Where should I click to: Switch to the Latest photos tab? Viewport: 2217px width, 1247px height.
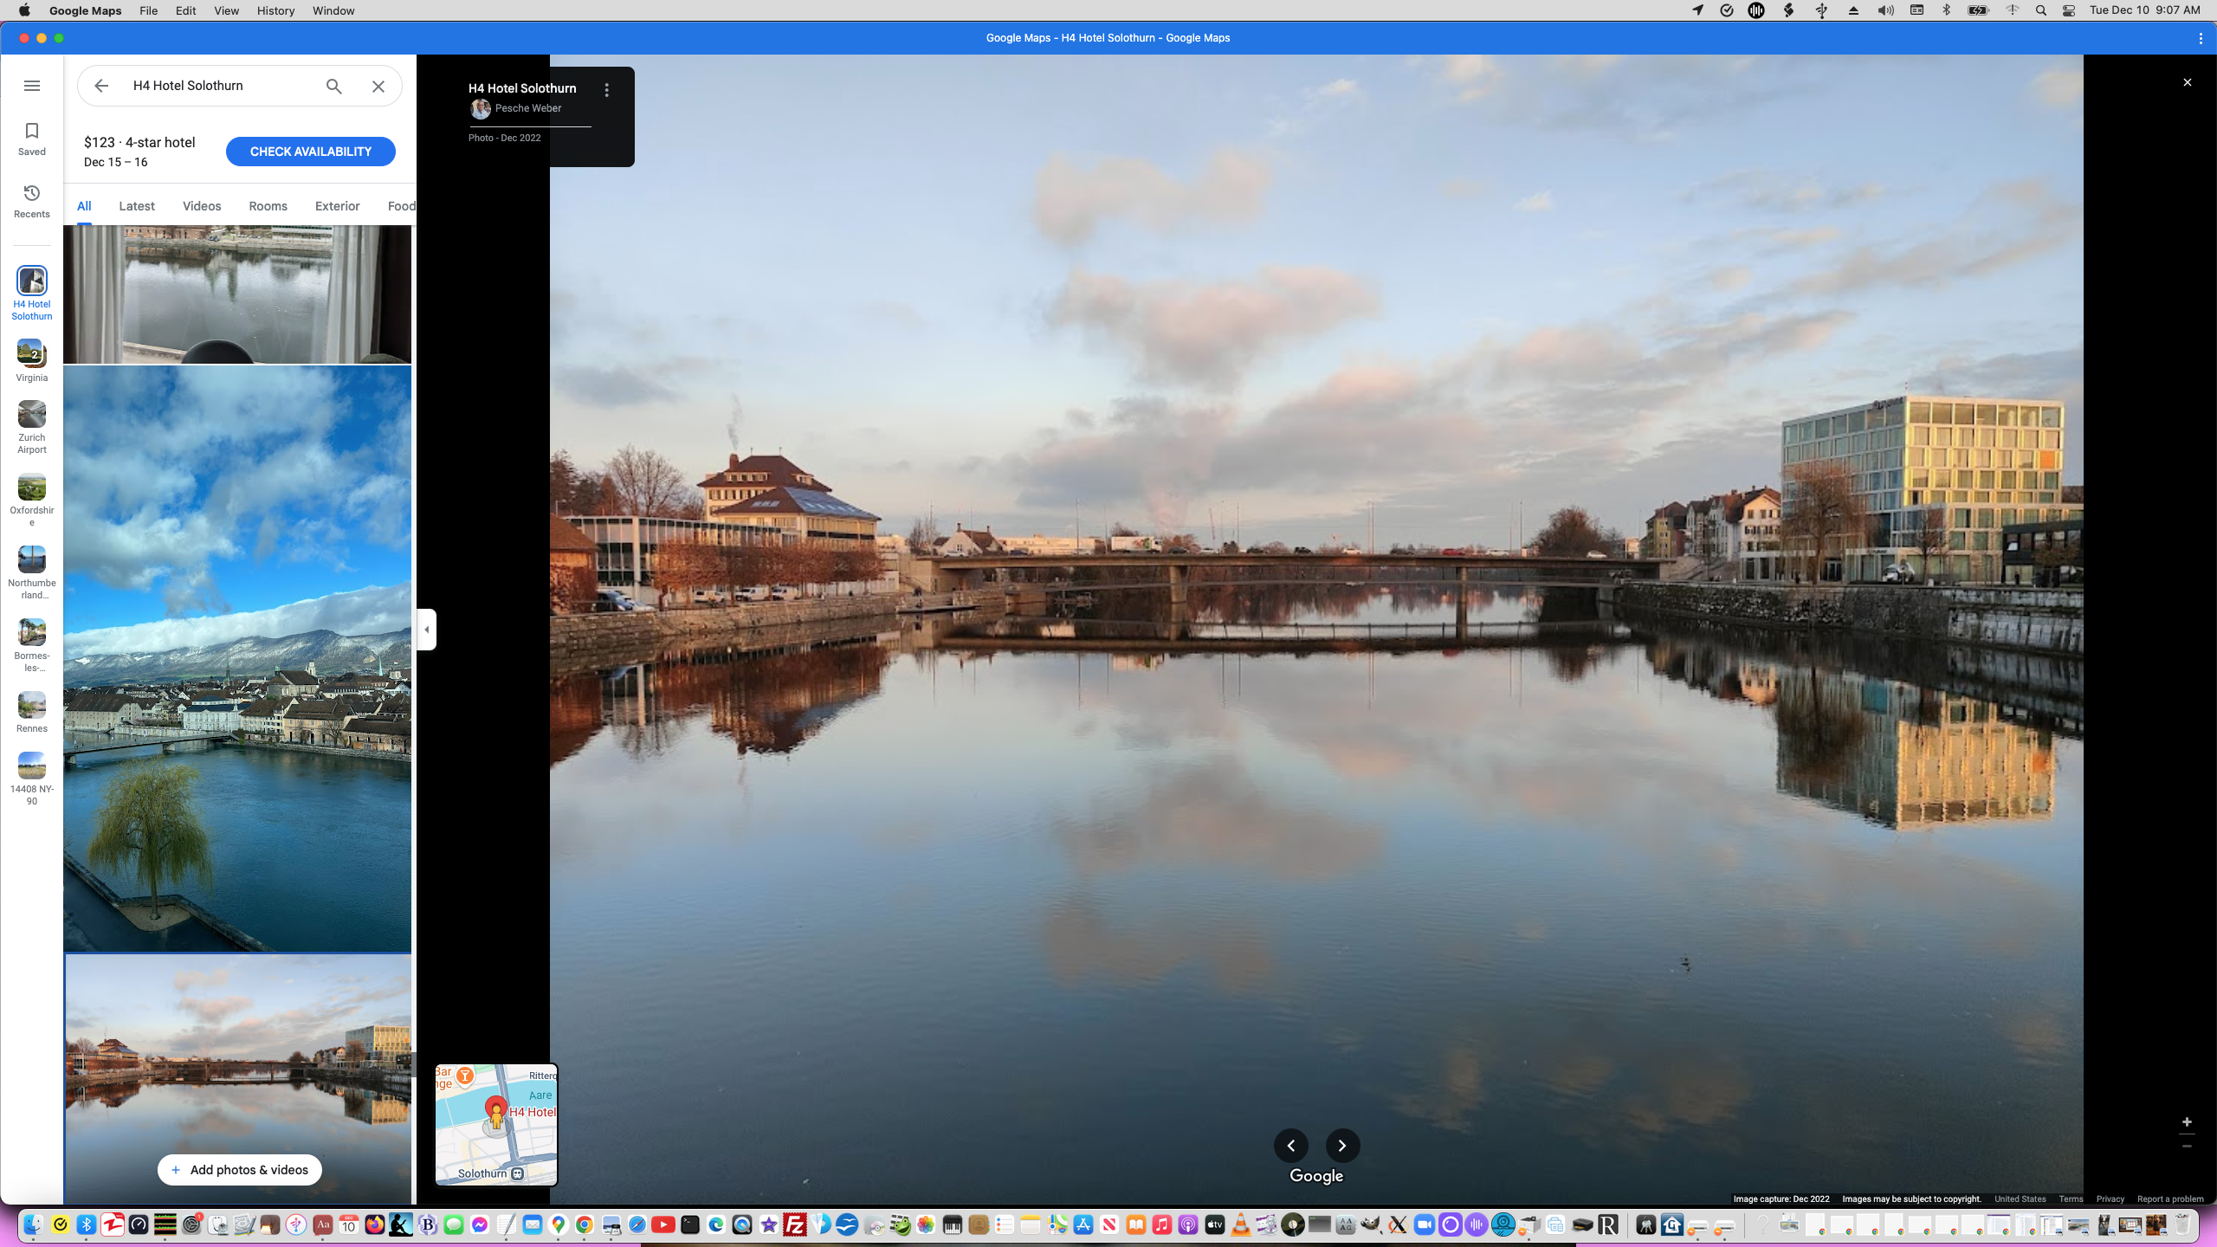point(137,206)
